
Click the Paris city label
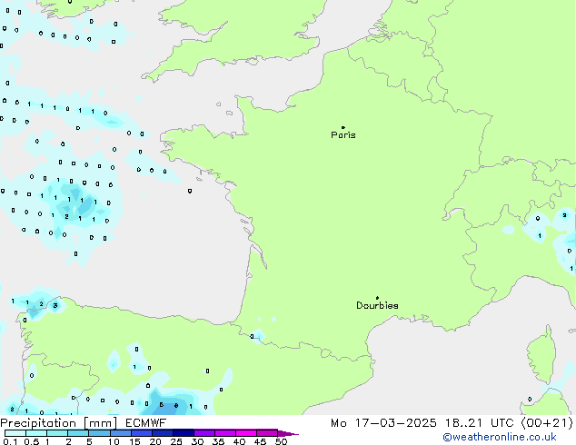(x=343, y=135)
